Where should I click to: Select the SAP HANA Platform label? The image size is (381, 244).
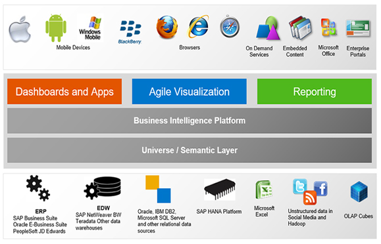[x=219, y=211]
